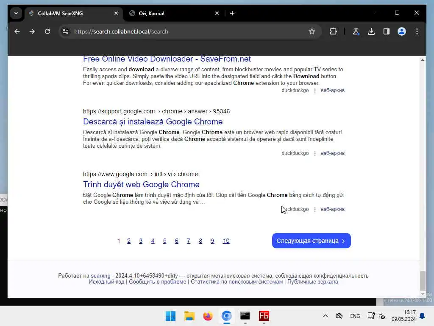
Task: Expand options dots for Descarcă result
Action: click(x=315, y=154)
